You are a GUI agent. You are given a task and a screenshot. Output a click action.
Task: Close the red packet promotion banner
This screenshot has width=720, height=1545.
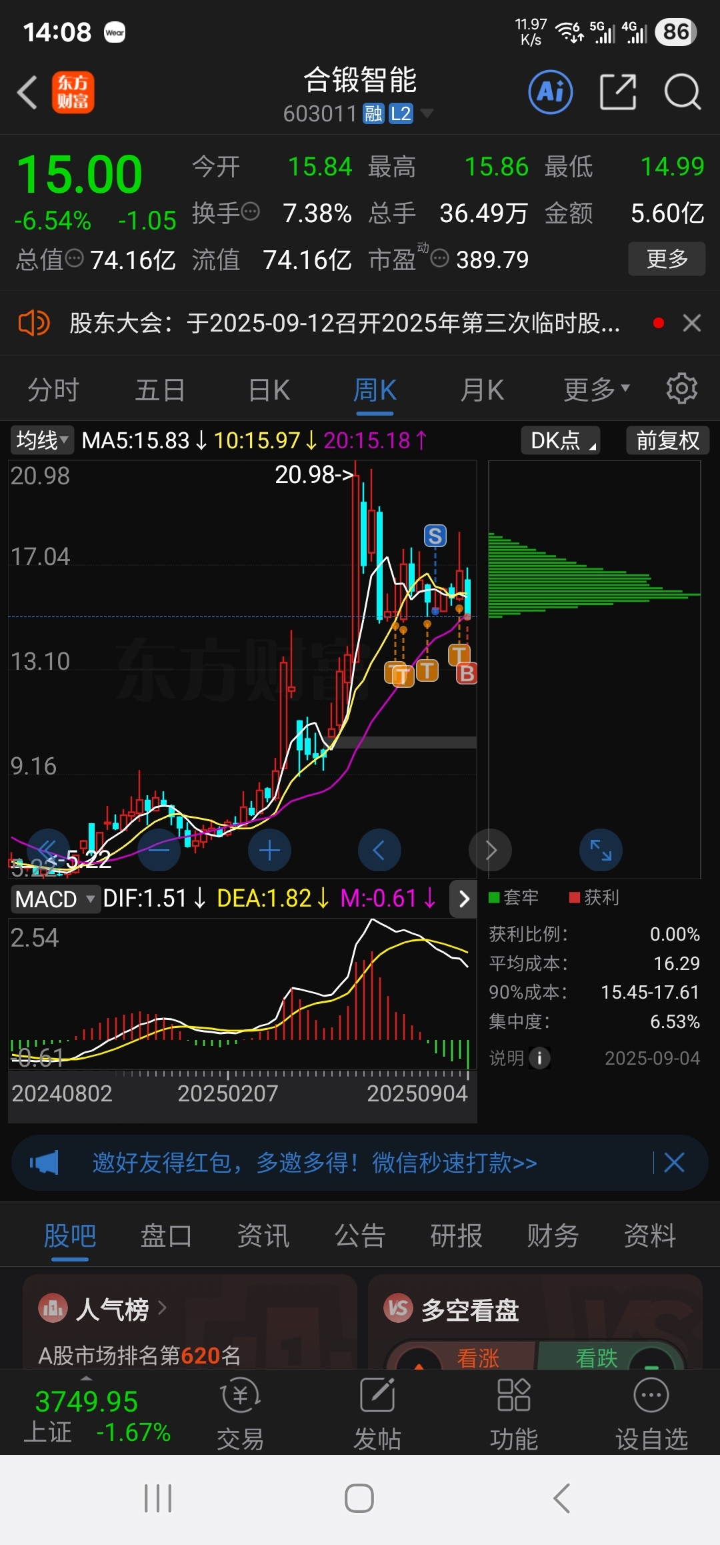[x=674, y=1163]
